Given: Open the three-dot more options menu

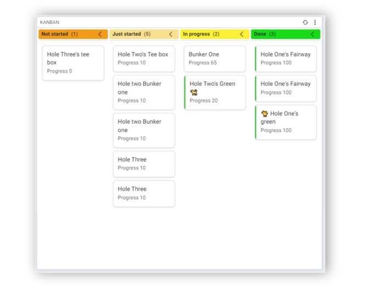Looking at the screenshot, I should click(315, 23).
